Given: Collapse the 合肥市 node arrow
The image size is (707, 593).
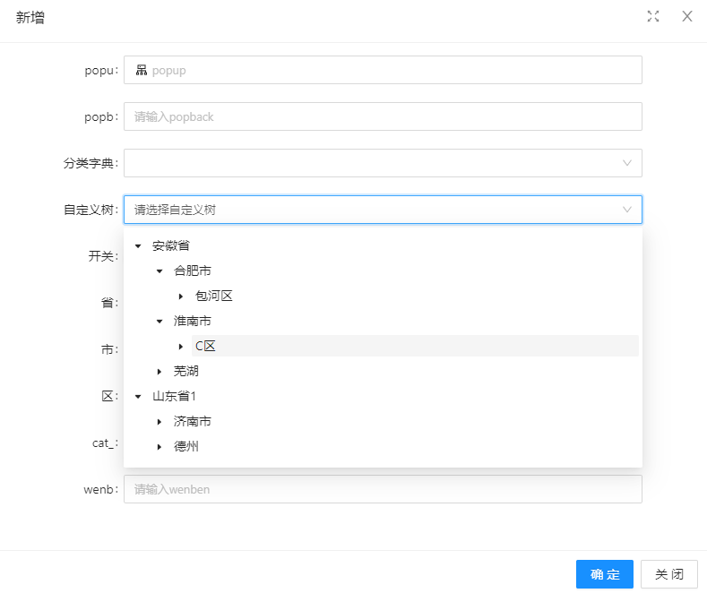Looking at the screenshot, I should 160,271.
